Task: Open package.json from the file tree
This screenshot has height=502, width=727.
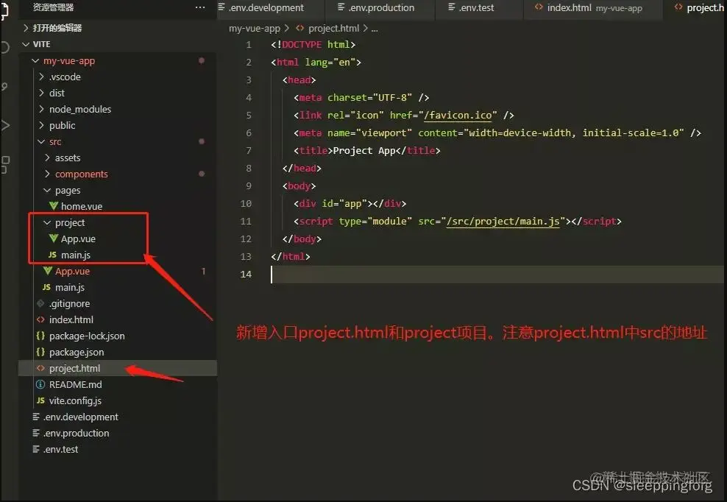Action: tap(77, 352)
